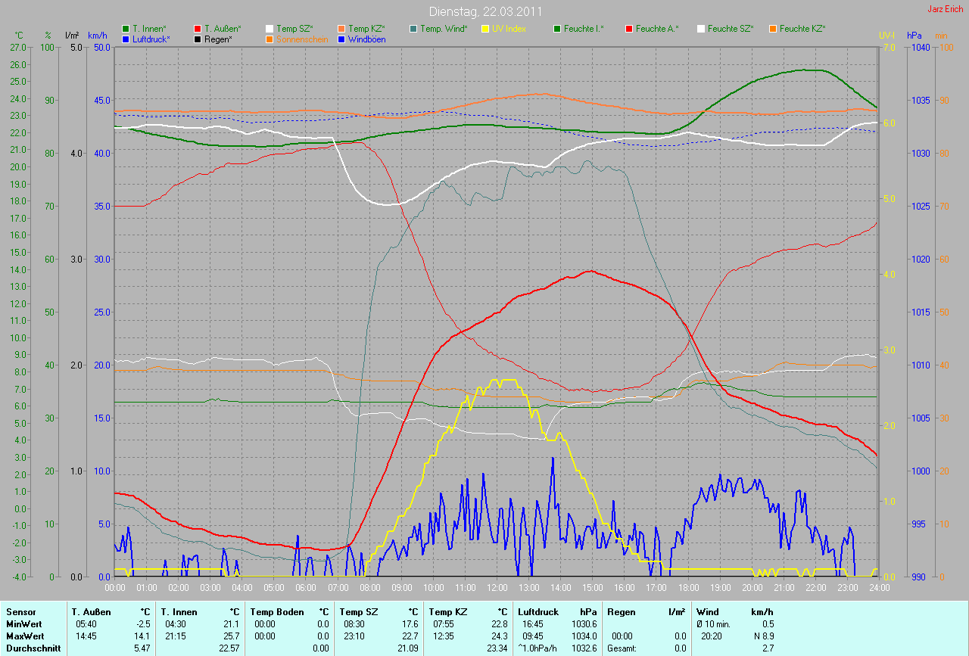Click the UV-I axis unit label
969x656 pixels.
click(x=886, y=36)
